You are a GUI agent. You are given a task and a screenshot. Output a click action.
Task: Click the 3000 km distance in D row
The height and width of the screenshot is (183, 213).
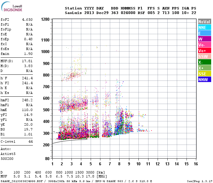[x=90, y=173]
